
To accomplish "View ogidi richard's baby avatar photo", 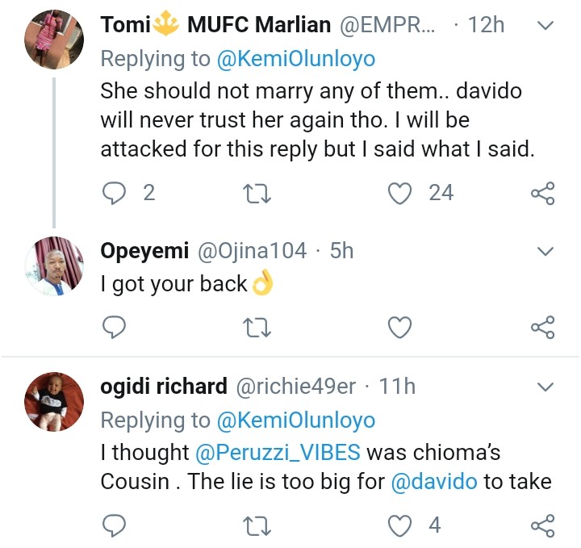I will coord(54,402).
